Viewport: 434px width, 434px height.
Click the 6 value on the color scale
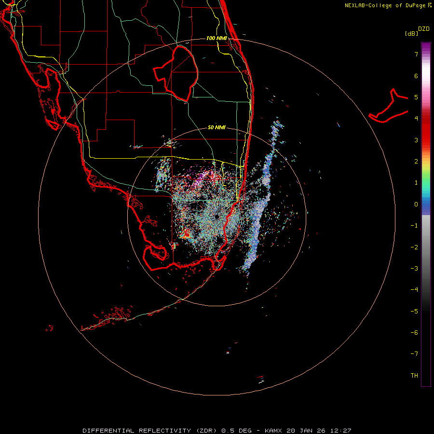416,76
